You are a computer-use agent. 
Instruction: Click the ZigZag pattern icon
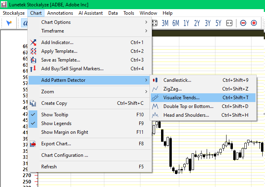tap(155, 89)
